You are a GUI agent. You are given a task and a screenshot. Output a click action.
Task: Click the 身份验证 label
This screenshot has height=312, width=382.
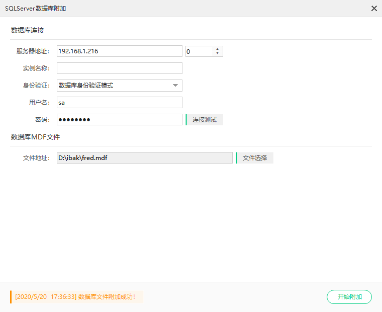pos(36,86)
